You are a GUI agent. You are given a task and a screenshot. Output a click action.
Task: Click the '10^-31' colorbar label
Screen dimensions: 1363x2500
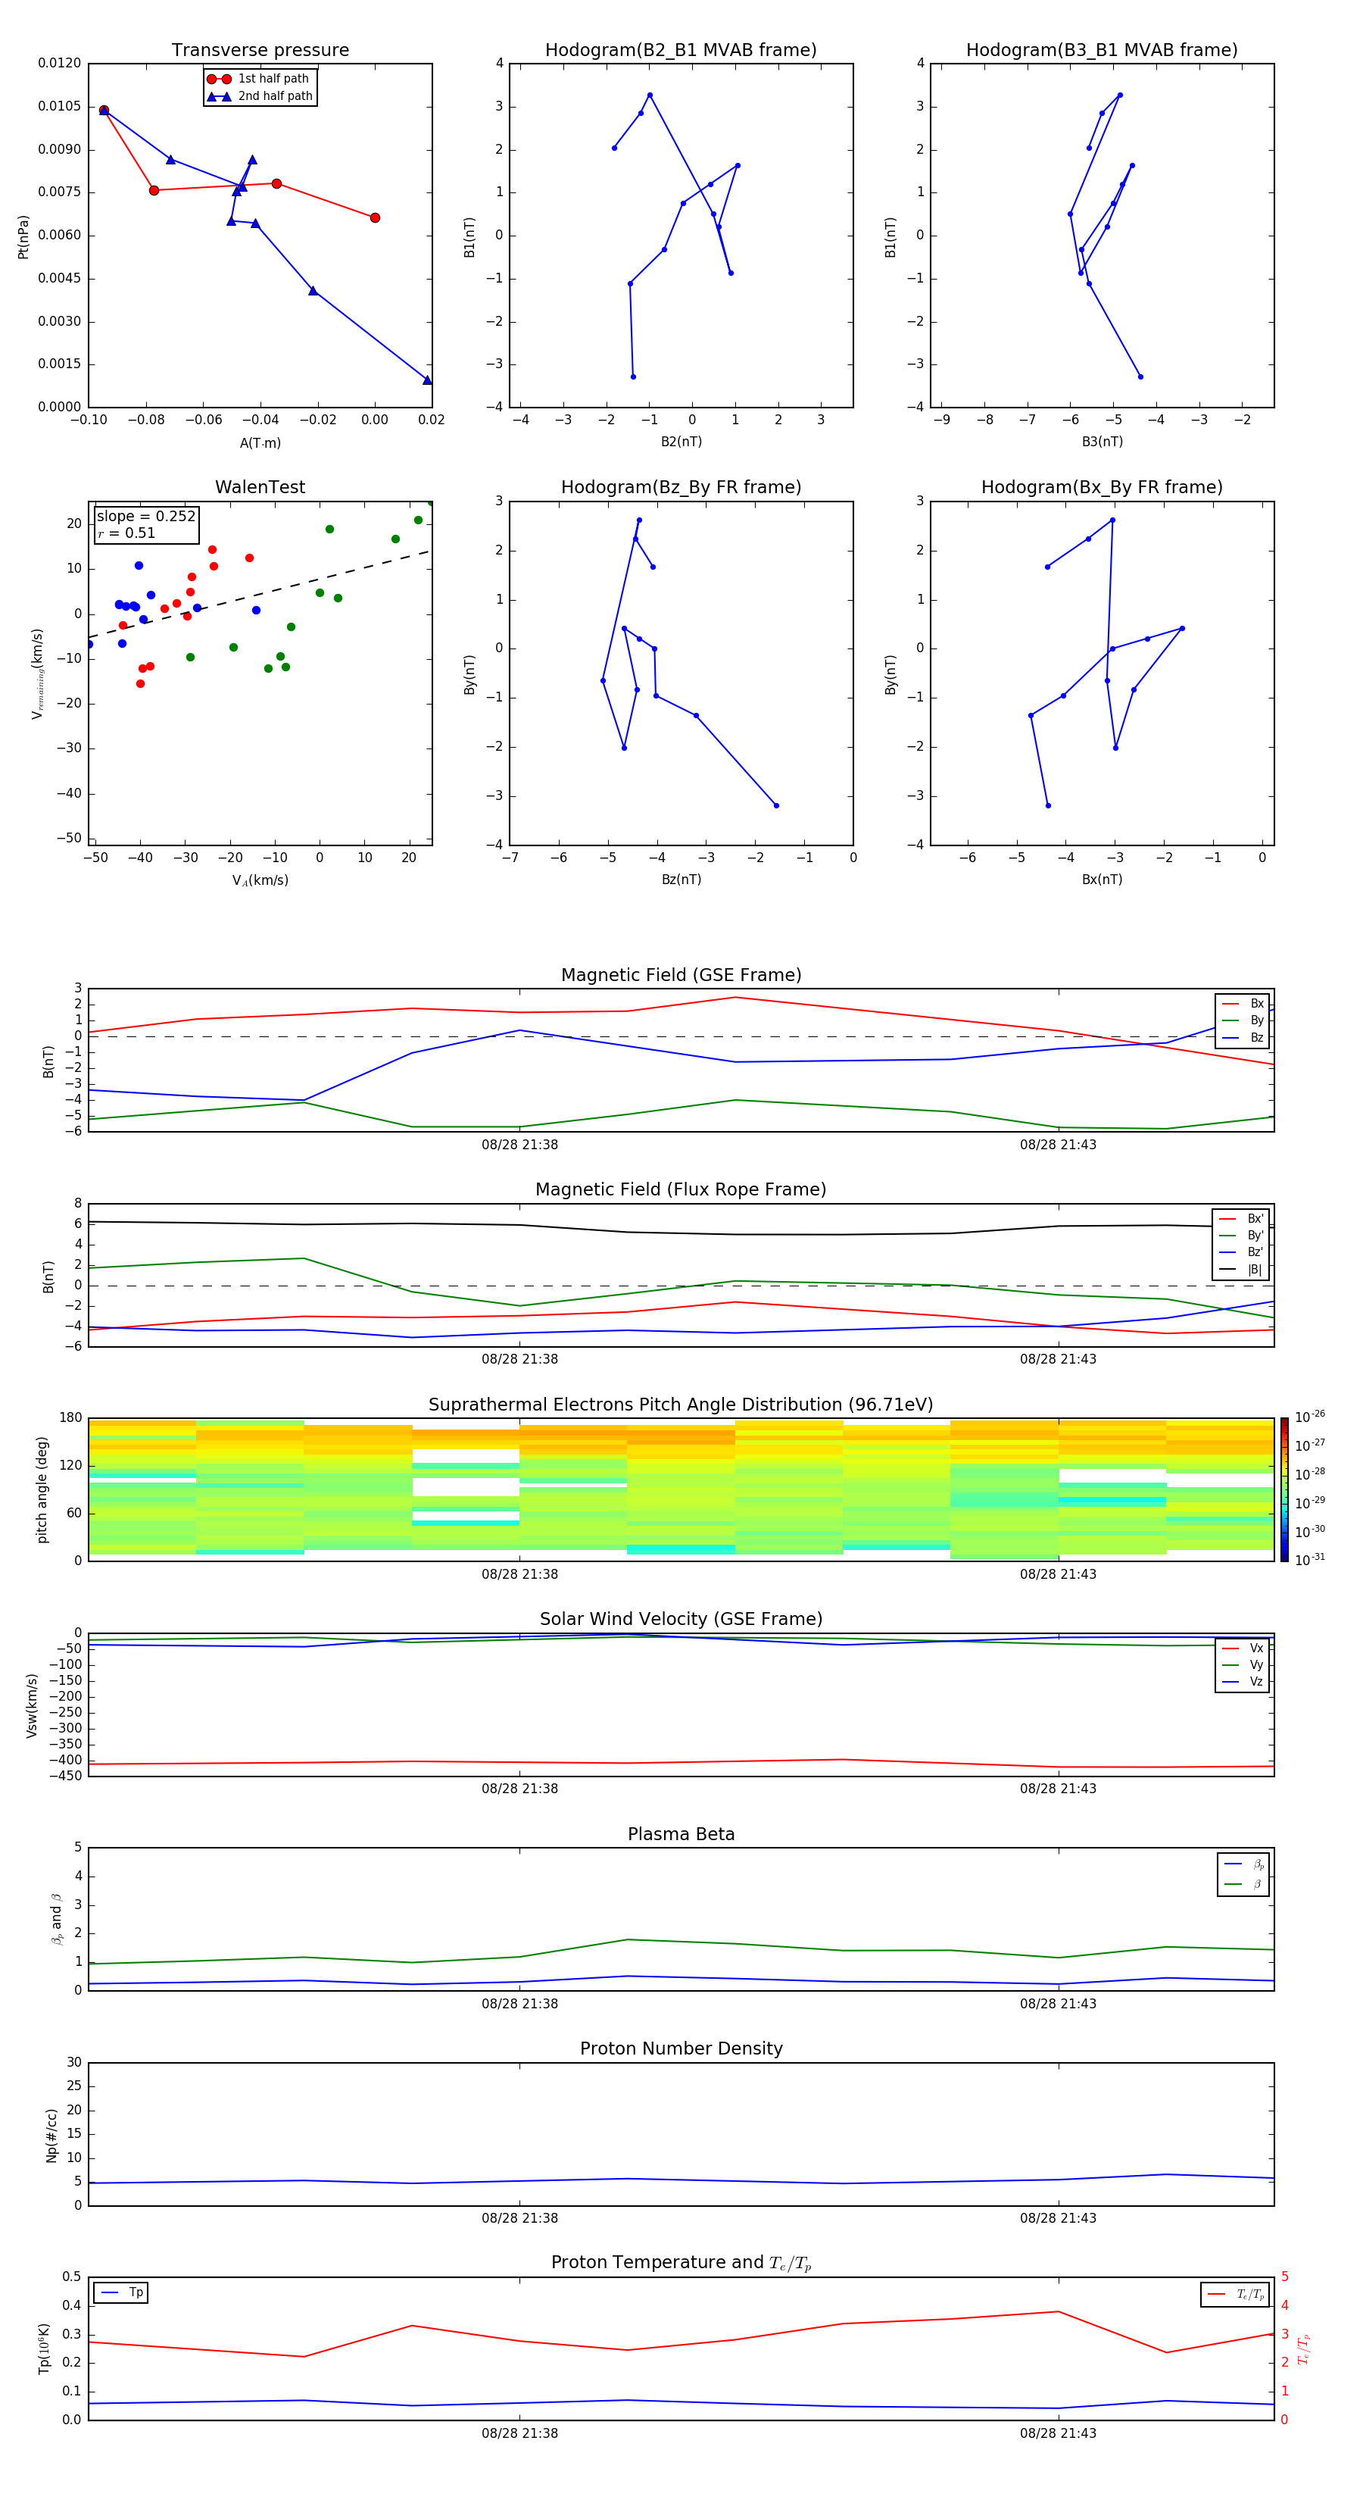(x=1310, y=1560)
